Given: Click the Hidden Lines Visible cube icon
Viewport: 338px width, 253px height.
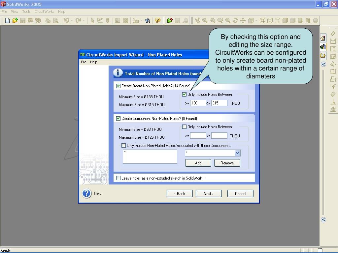Looking at the screenshot, I should coord(270,20).
